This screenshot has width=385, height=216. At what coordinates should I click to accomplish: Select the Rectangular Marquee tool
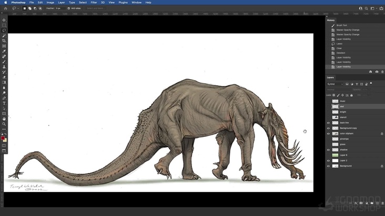4,25
